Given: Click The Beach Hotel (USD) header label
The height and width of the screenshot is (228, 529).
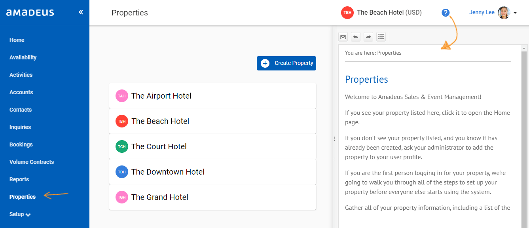Looking at the screenshot, I should click(x=389, y=13).
